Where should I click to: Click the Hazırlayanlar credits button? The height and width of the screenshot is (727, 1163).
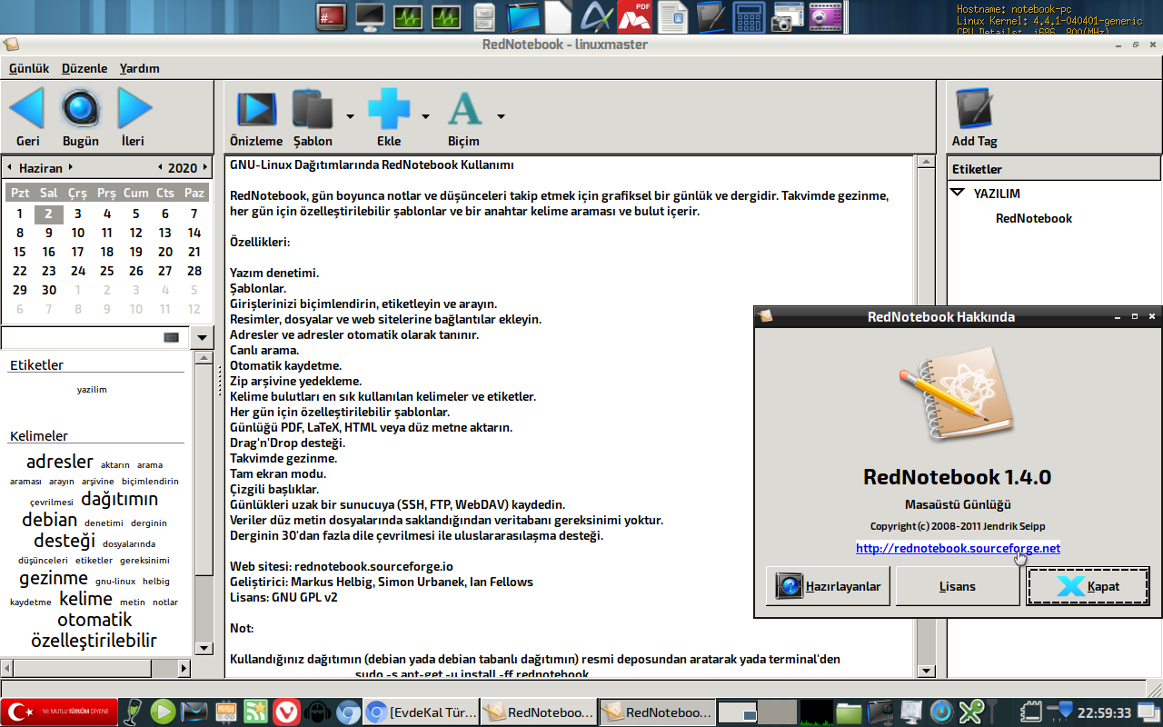coord(828,586)
